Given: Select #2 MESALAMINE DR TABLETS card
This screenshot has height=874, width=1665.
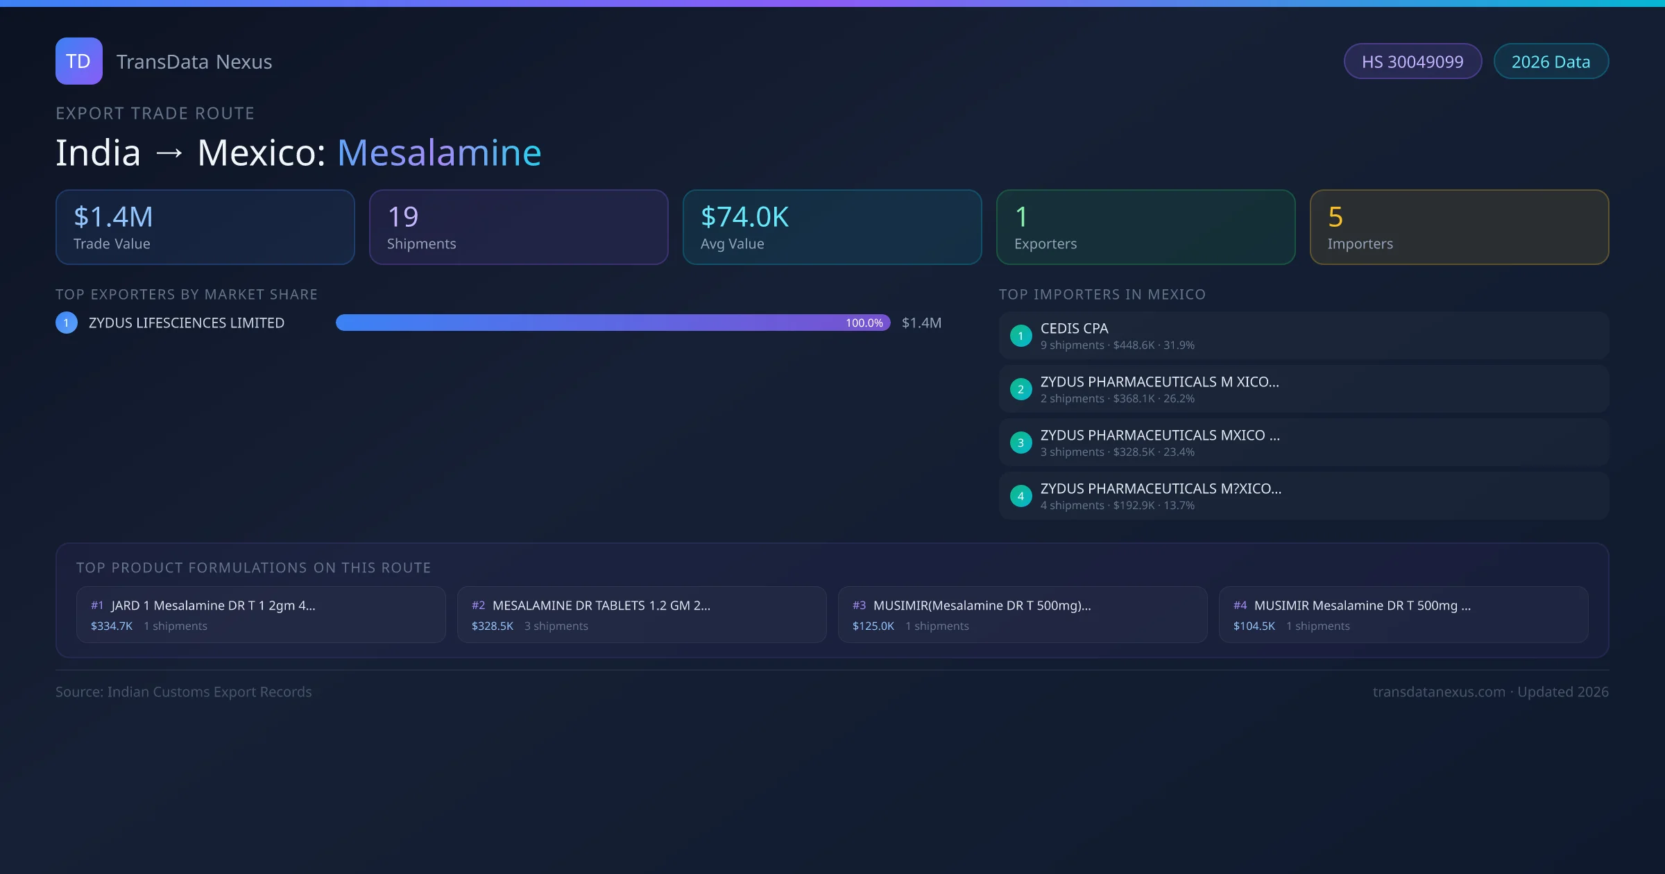Looking at the screenshot, I should [x=642, y=615].
